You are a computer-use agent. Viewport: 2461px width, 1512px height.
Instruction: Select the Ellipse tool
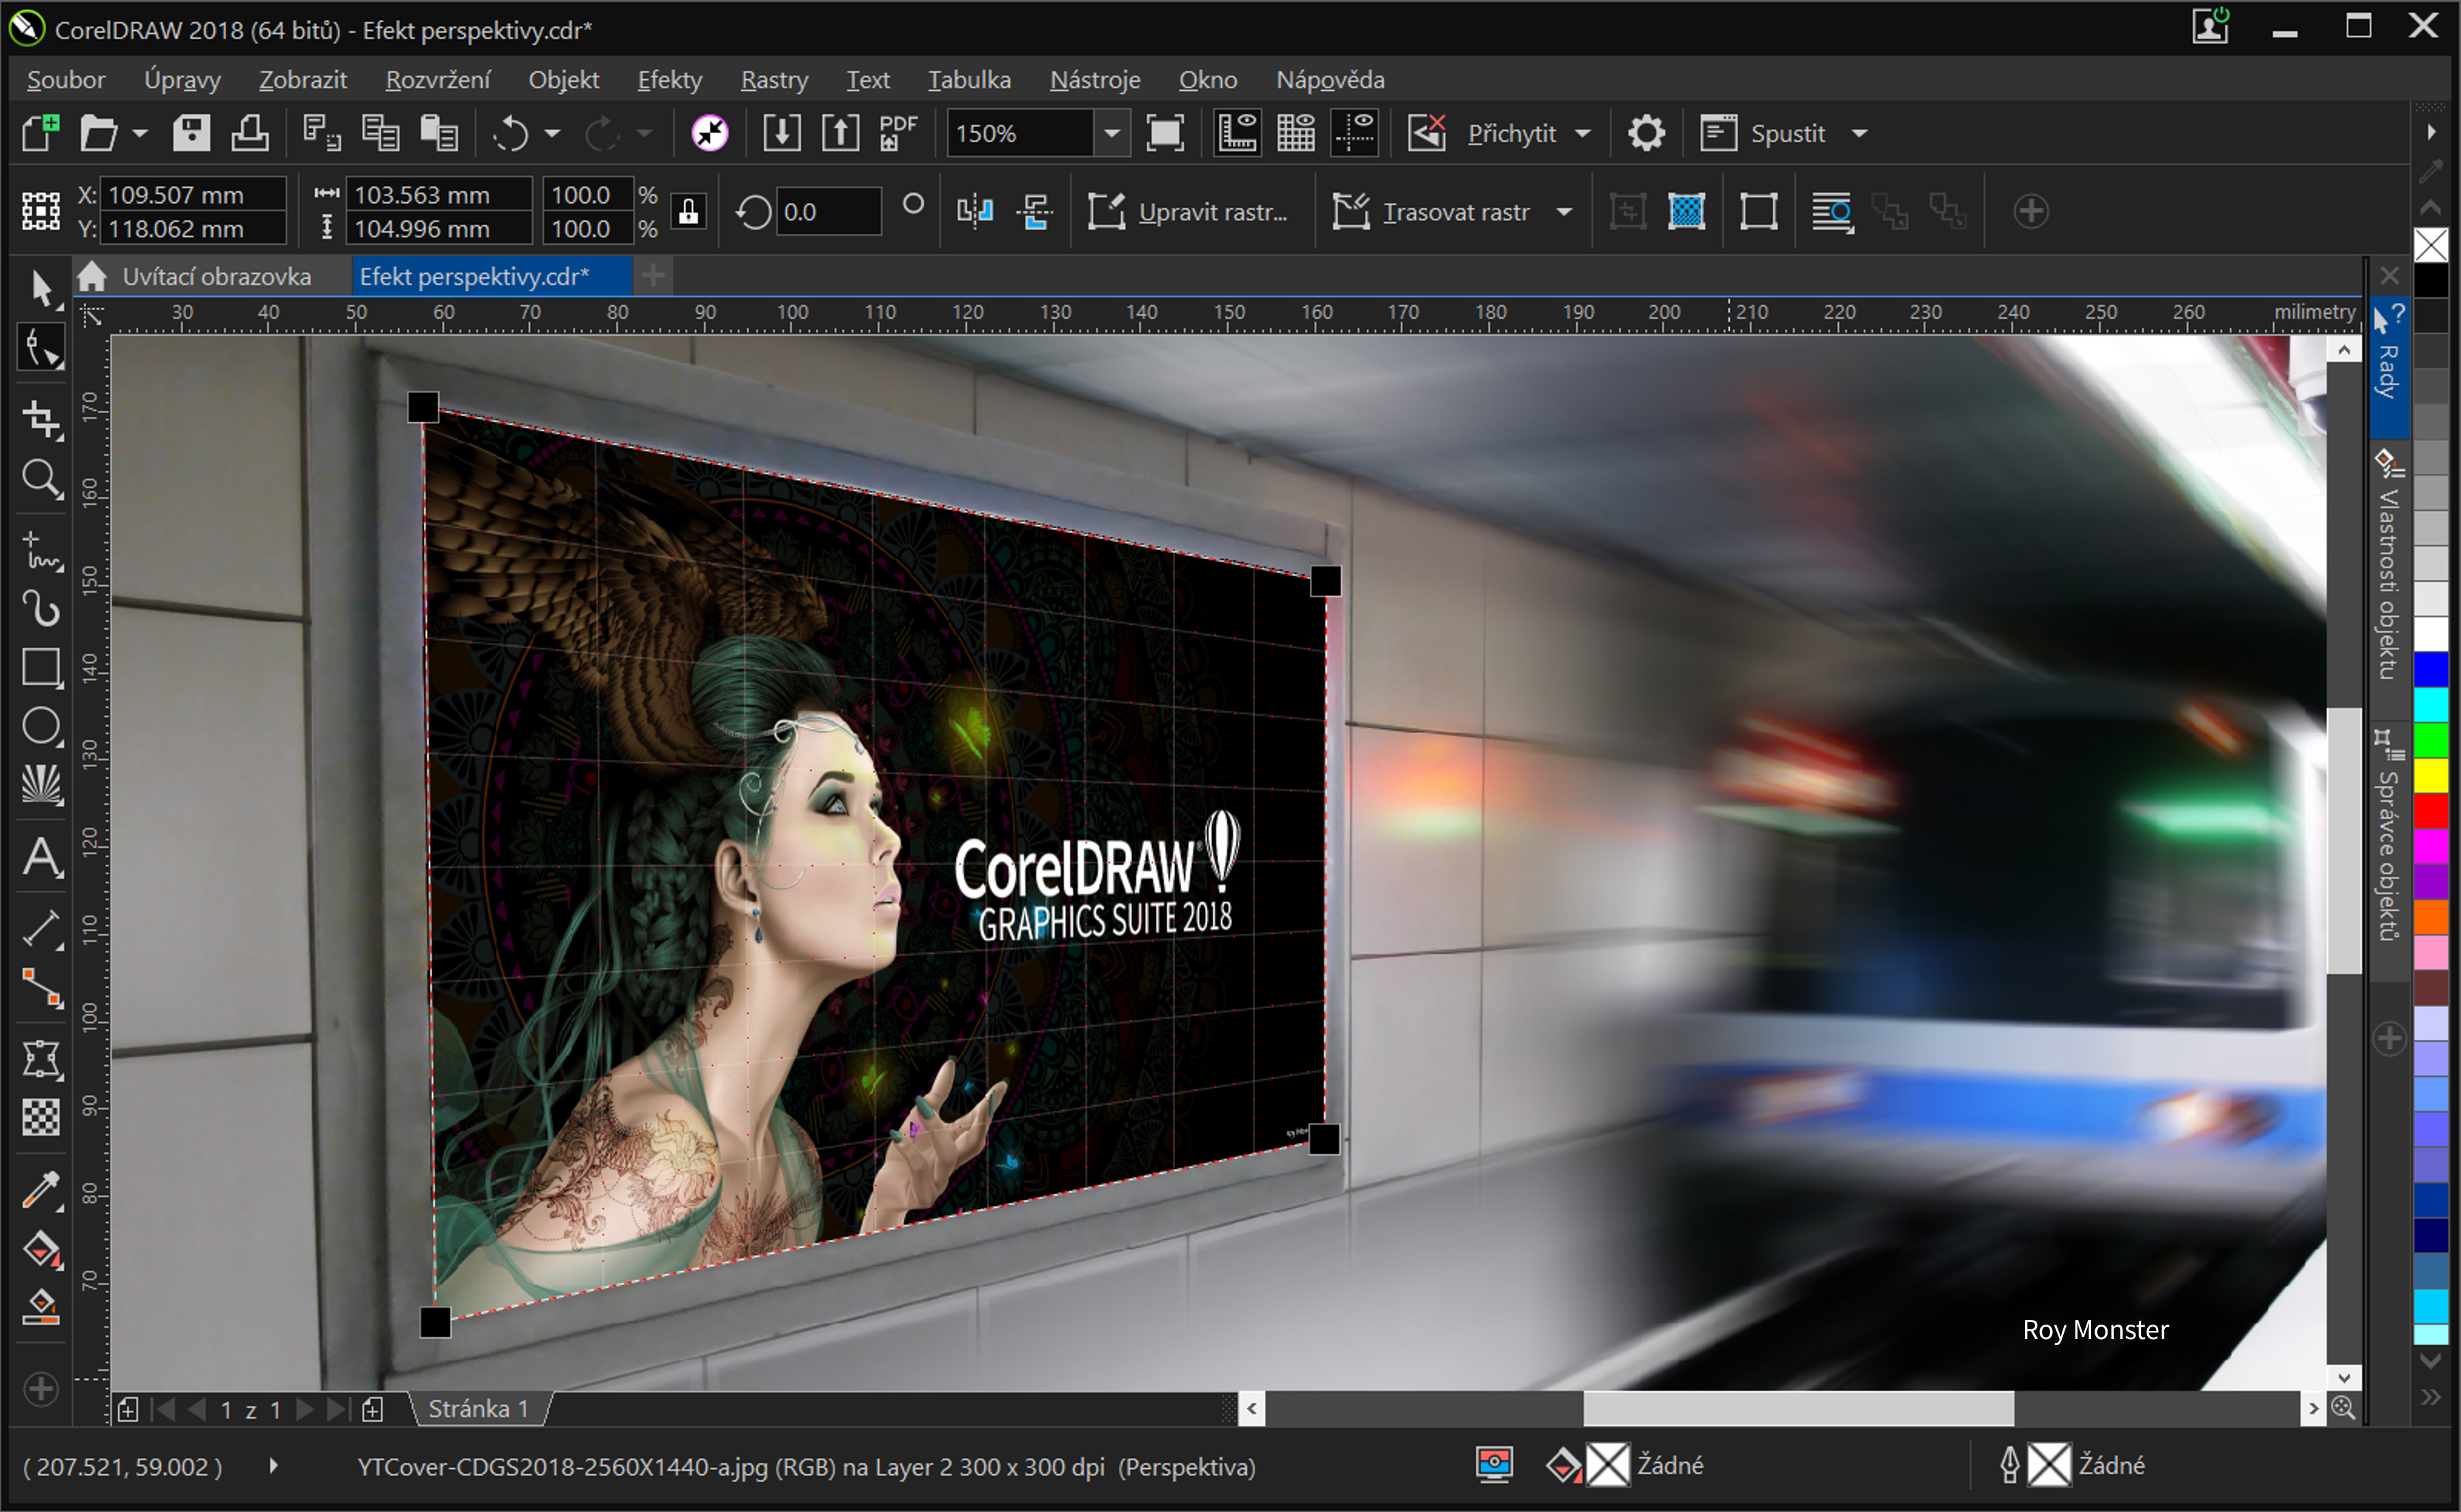coord(41,726)
